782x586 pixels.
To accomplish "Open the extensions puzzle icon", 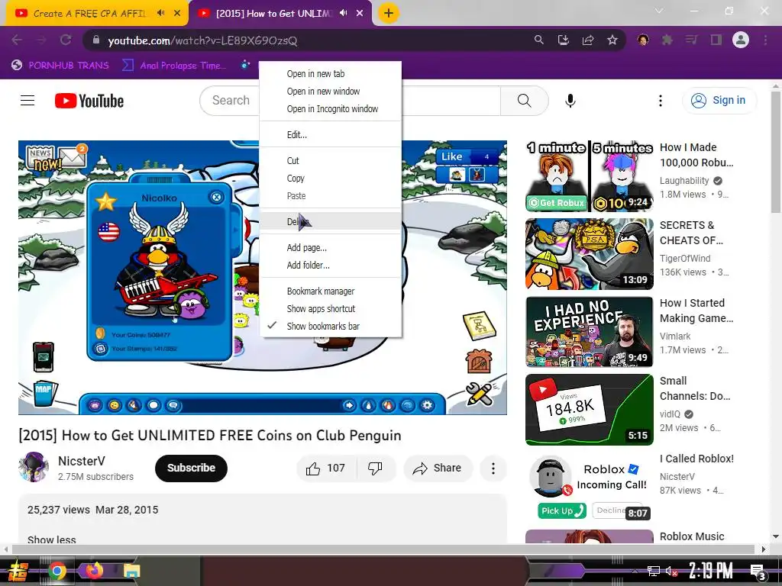I will point(667,40).
